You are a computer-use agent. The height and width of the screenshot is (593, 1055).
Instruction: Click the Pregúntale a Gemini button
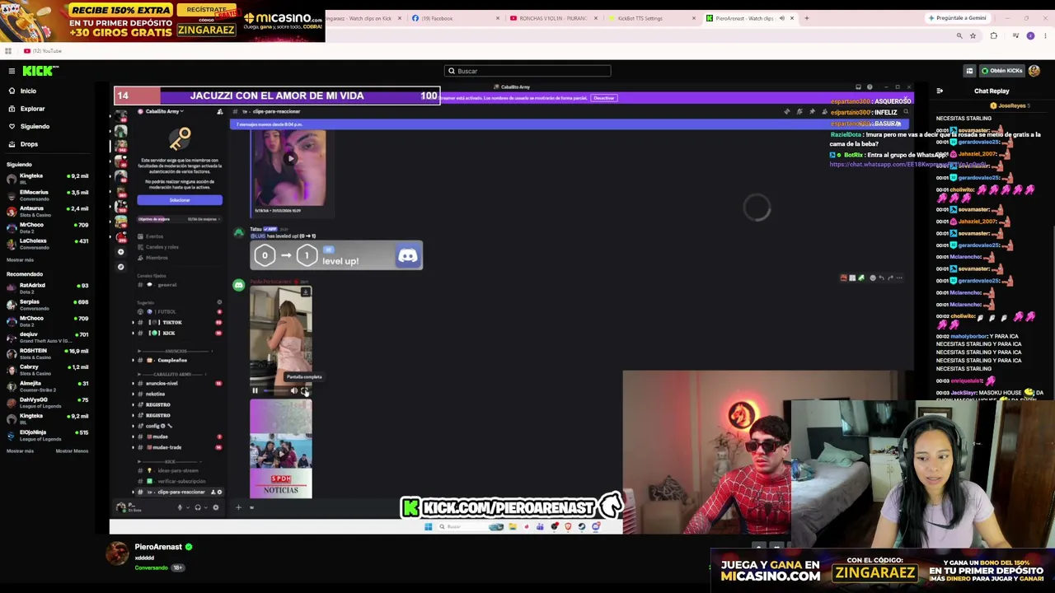pyautogui.click(x=957, y=18)
